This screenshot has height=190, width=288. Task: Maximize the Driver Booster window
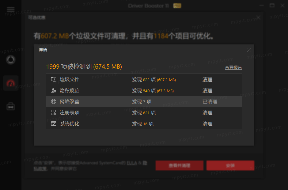click(272, 6)
